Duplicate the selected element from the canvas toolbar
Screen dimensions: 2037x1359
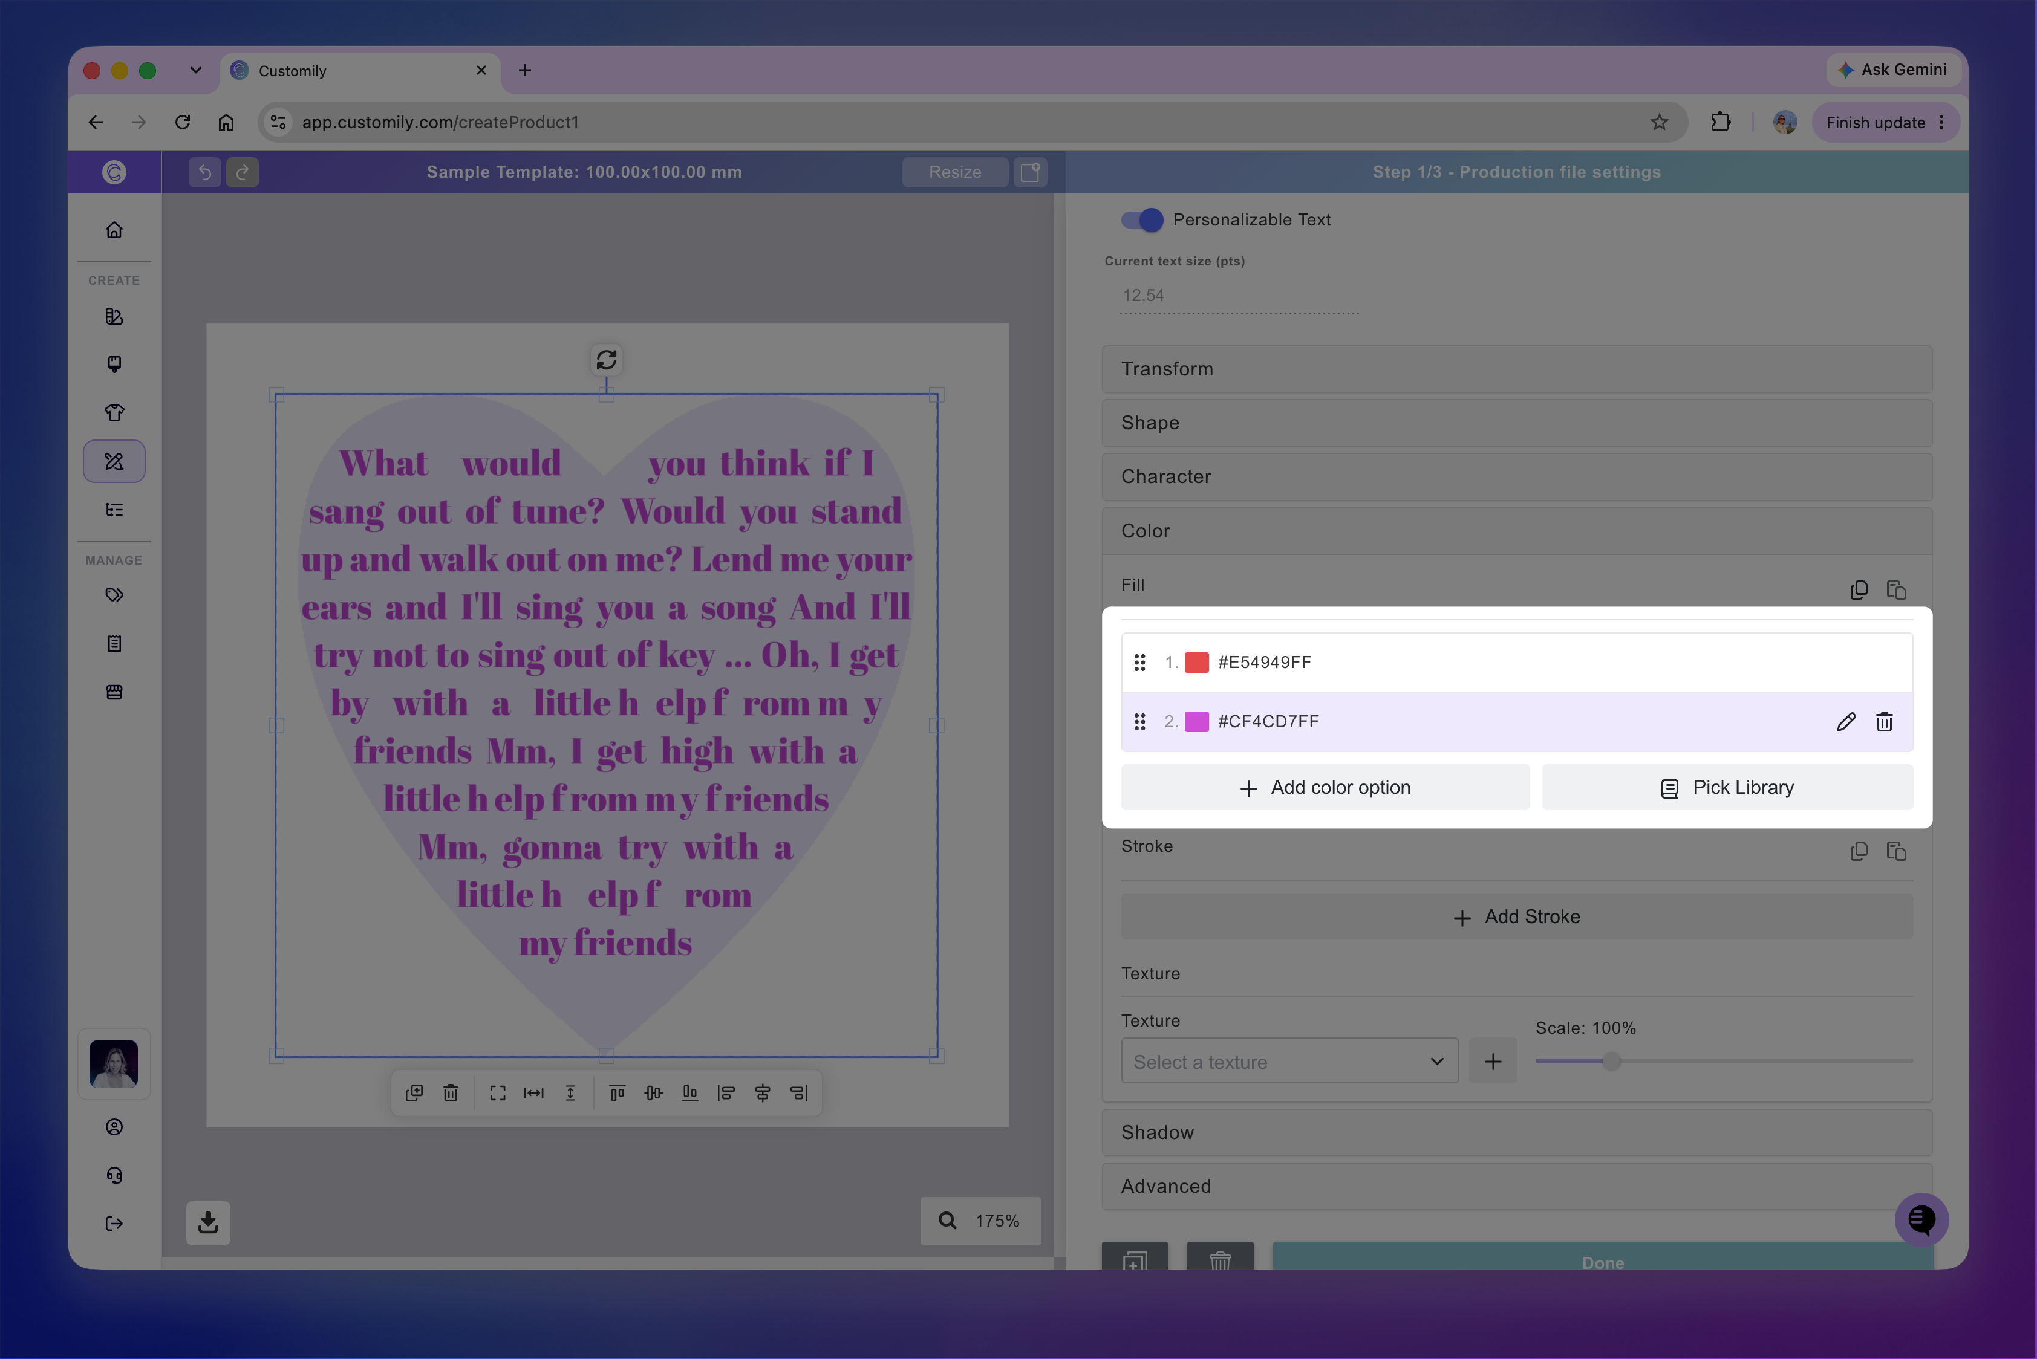414,1093
